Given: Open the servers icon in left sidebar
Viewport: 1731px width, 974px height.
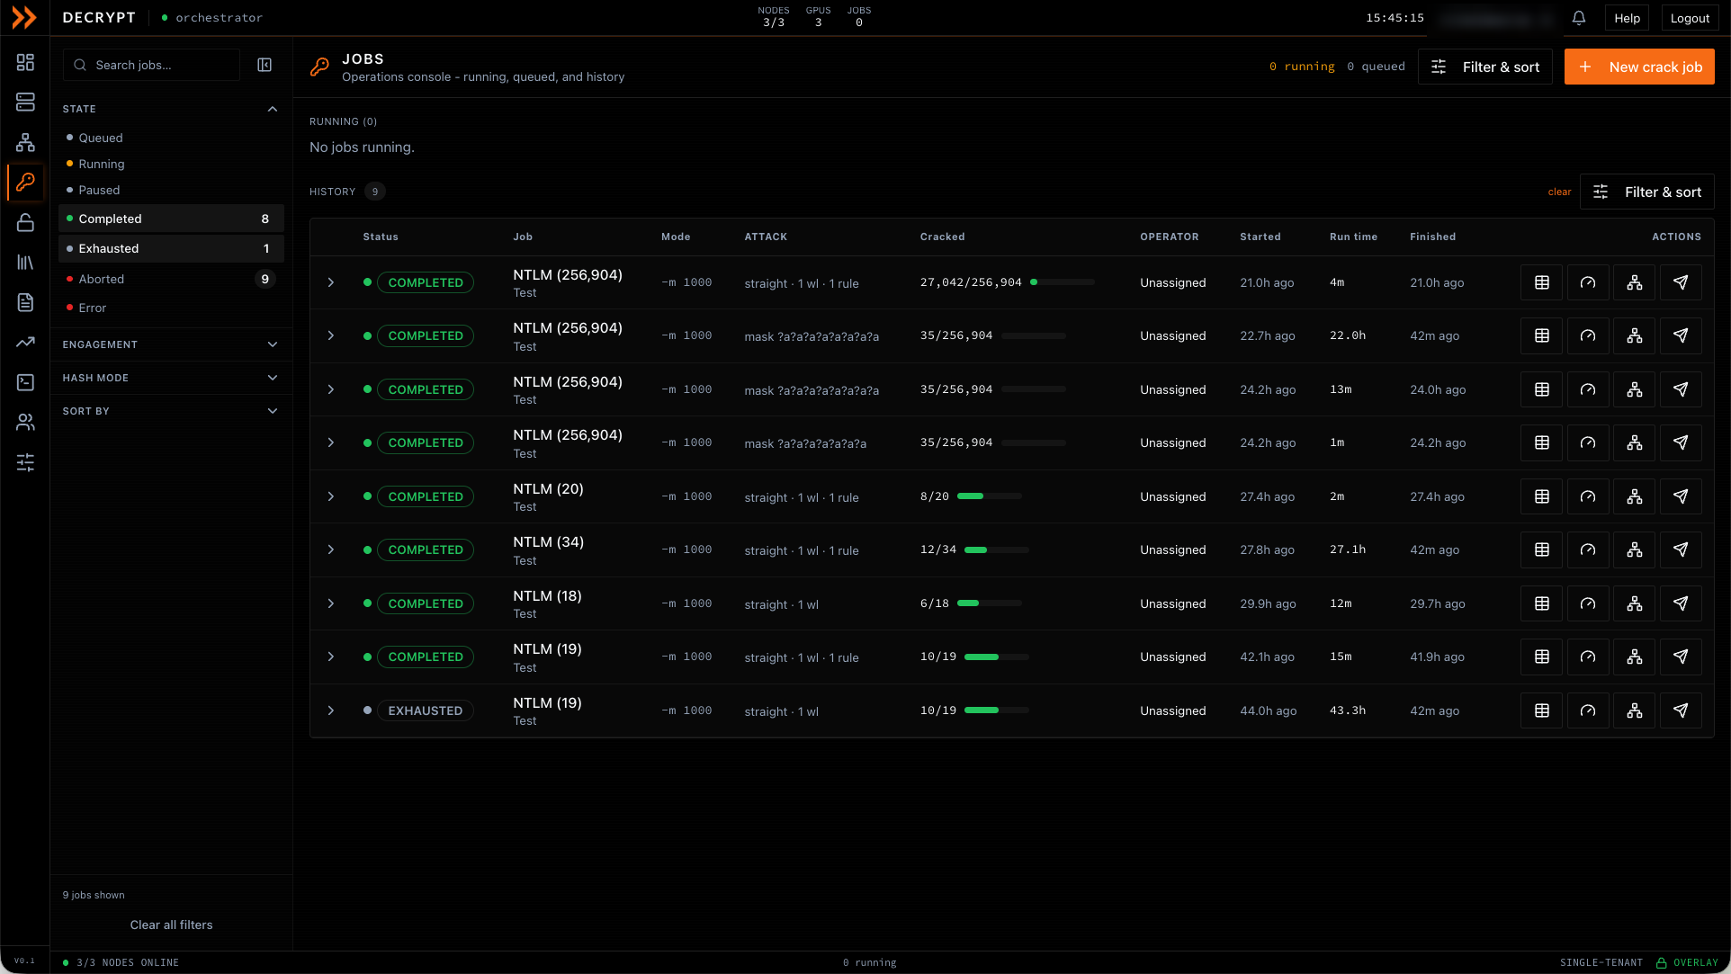Looking at the screenshot, I should [x=25, y=102].
